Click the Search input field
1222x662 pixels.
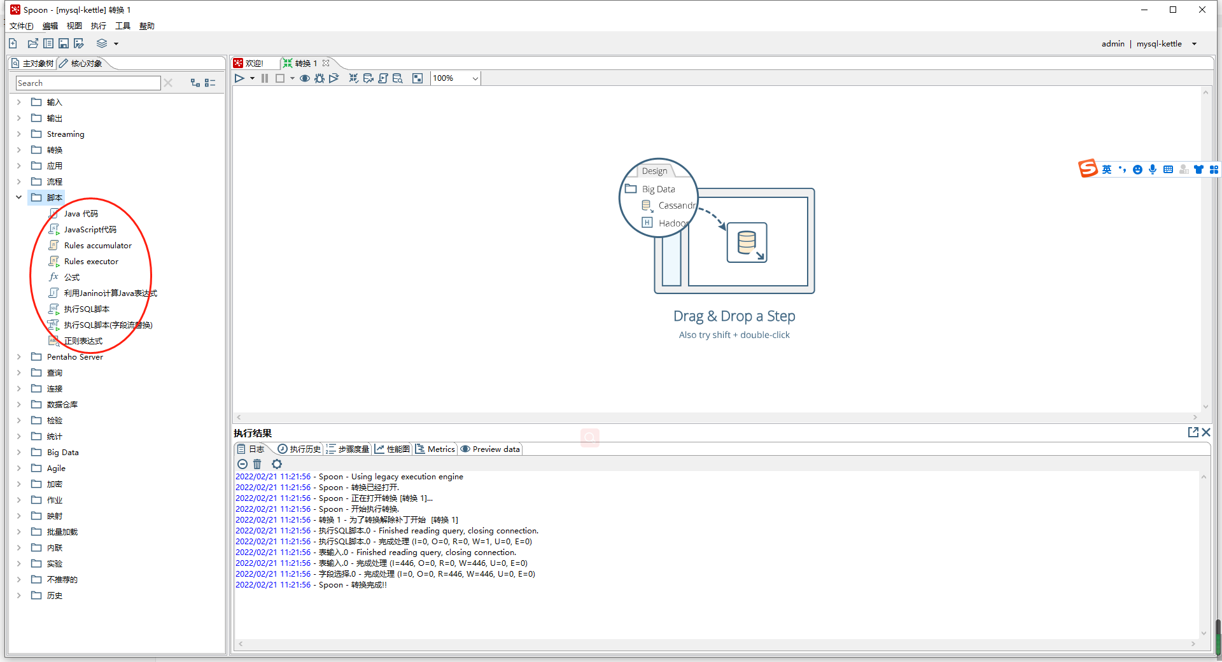[88, 83]
